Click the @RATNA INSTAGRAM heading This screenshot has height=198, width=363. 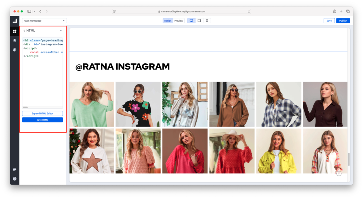click(x=122, y=67)
